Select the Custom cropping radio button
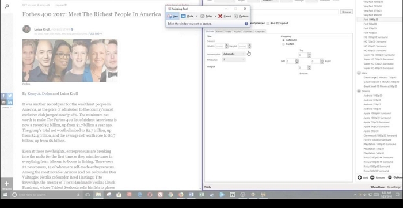403x208 pixels. (283, 44)
